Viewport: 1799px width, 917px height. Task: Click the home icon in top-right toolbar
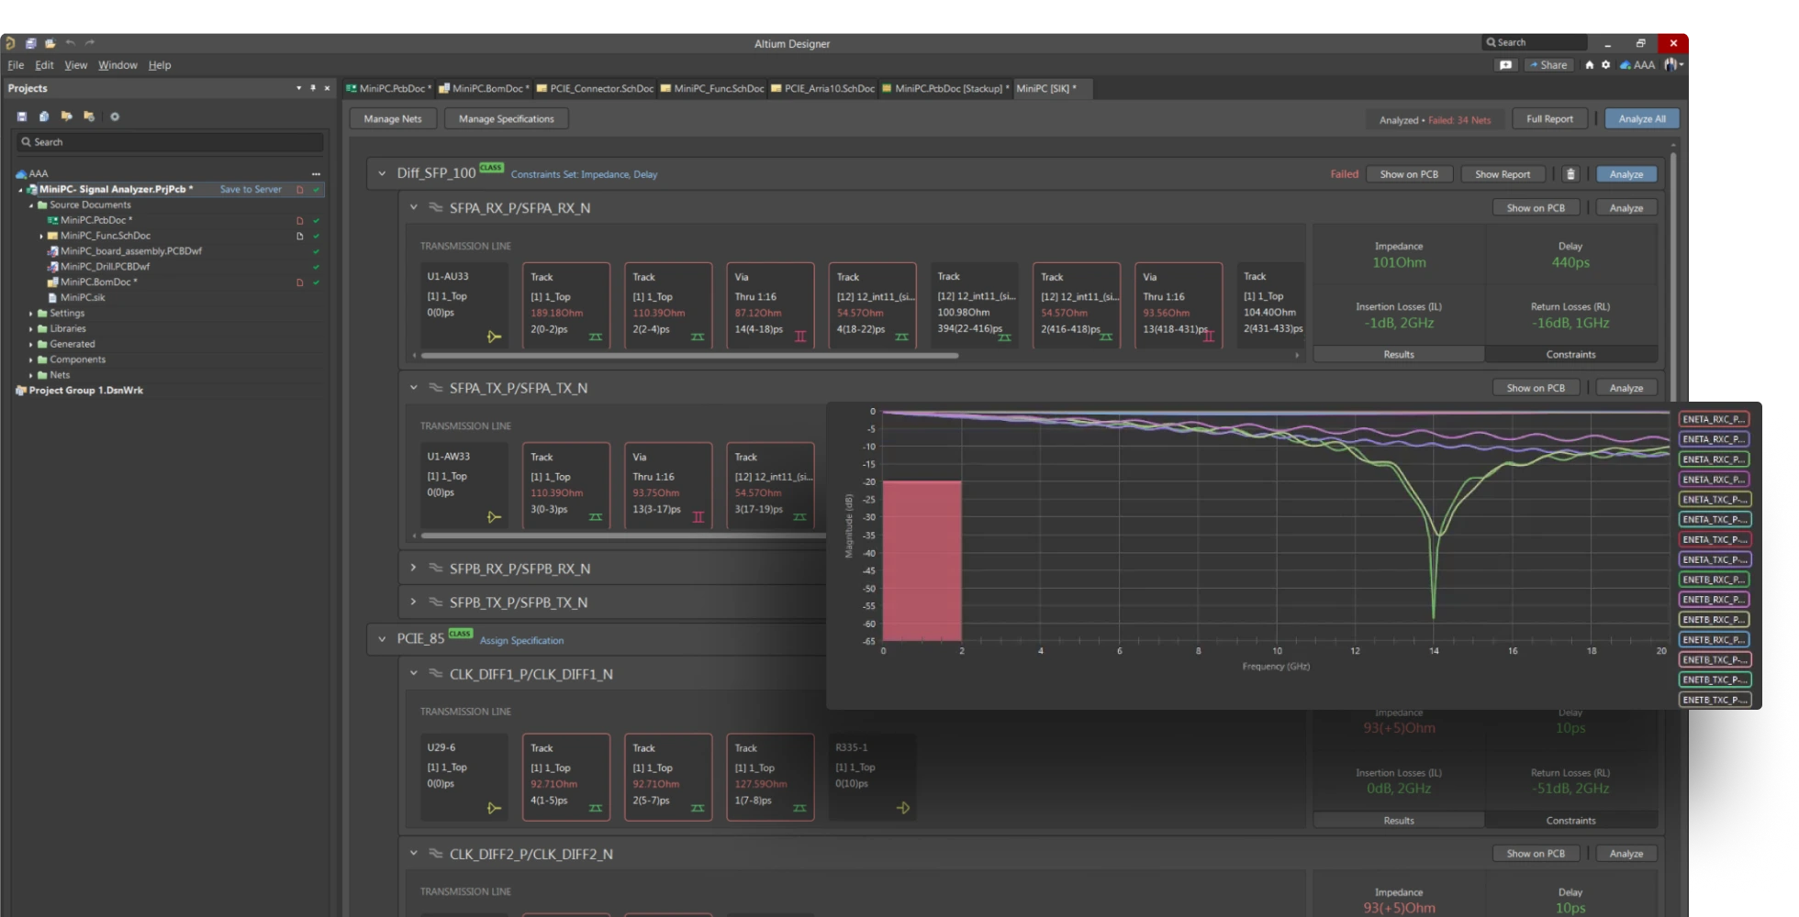pos(1589,65)
